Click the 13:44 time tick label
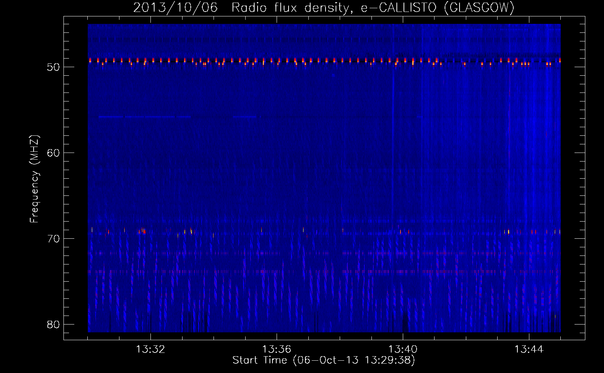Image resolution: width=604 pixels, height=373 pixels. [x=529, y=350]
